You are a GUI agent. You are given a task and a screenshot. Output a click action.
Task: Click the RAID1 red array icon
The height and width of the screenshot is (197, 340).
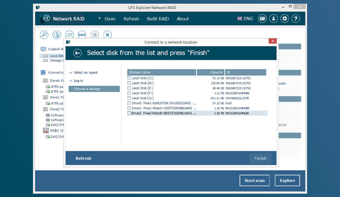46,130
